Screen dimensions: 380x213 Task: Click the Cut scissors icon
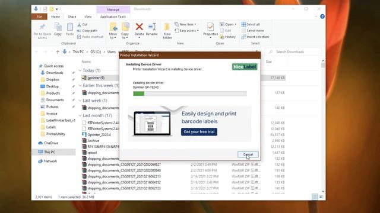(79, 24)
